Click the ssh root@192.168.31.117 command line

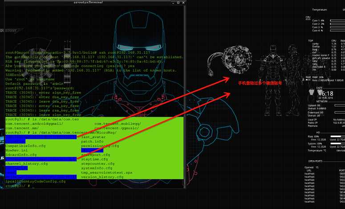coord(78,52)
